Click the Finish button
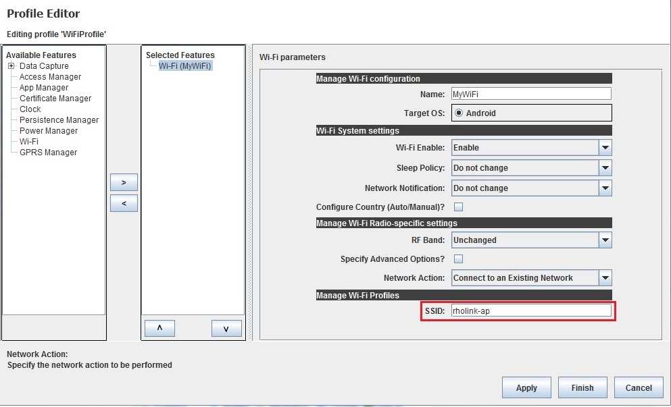The height and width of the screenshot is (407, 671). 582,387
